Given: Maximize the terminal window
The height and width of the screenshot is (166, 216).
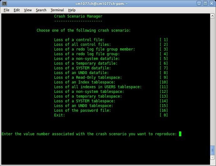Looking at the screenshot, I should click(205, 3).
